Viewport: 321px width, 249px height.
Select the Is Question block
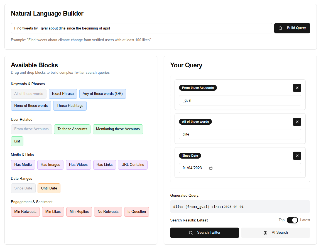pyautogui.click(x=136, y=212)
